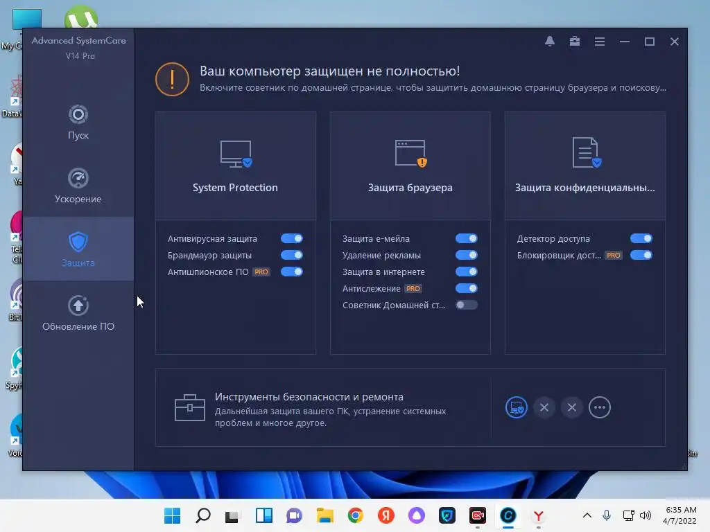Click the warning message about домашней странице
710x532 pixels.
[x=433, y=88]
